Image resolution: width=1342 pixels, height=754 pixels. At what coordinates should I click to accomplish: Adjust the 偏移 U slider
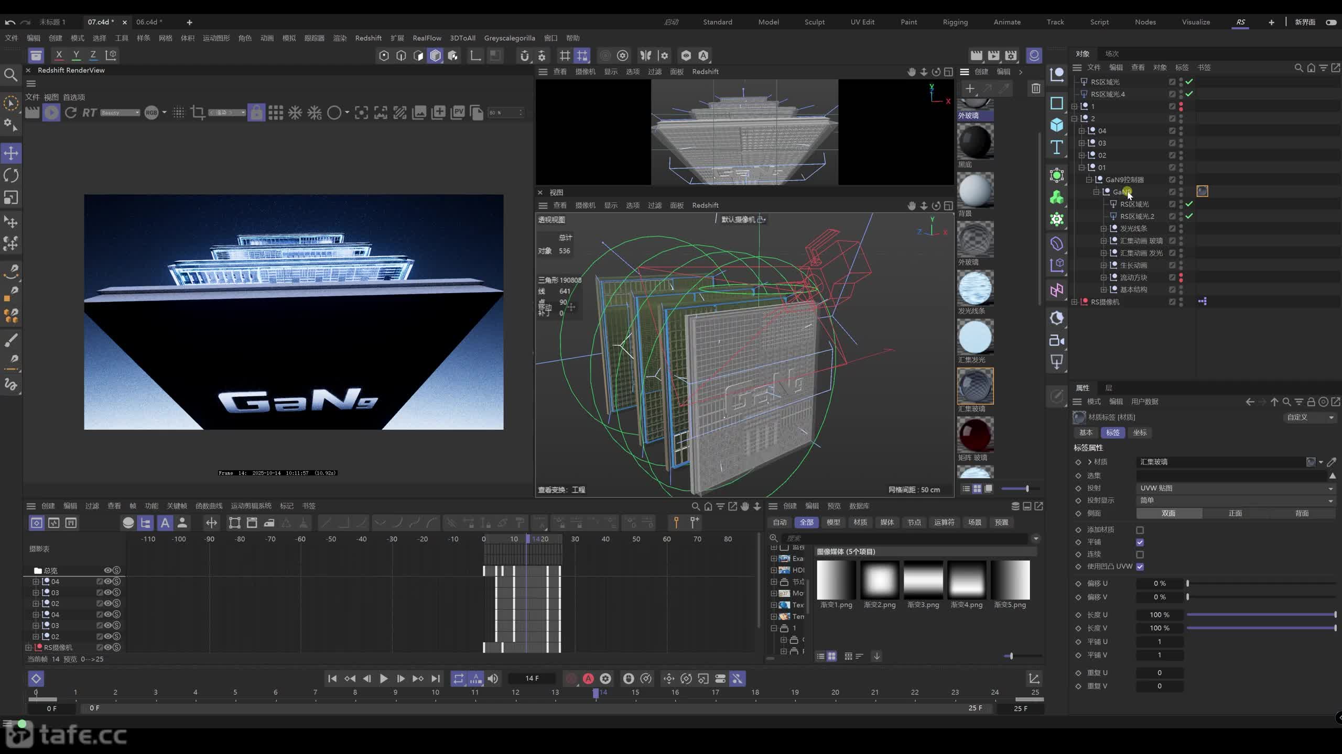[1261, 583]
